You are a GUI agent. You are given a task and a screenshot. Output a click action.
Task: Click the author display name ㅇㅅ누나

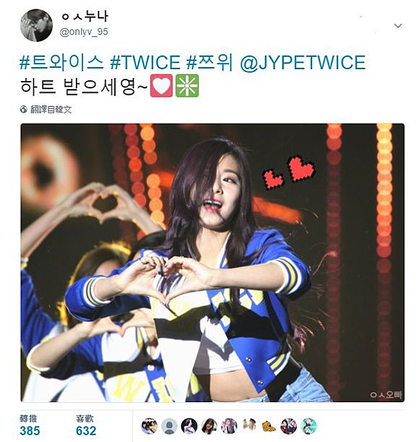pyautogui.click(x=85, y=16)
